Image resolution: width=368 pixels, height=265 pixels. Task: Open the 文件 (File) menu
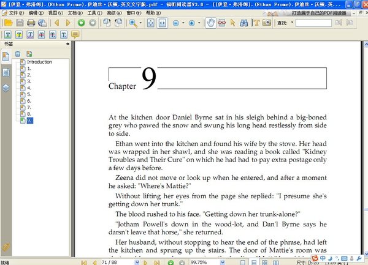(17, 13)
